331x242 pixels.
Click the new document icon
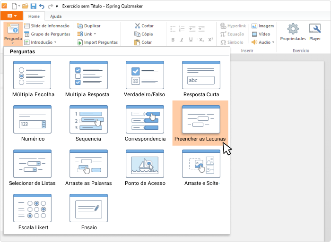(x=14, y=6)
